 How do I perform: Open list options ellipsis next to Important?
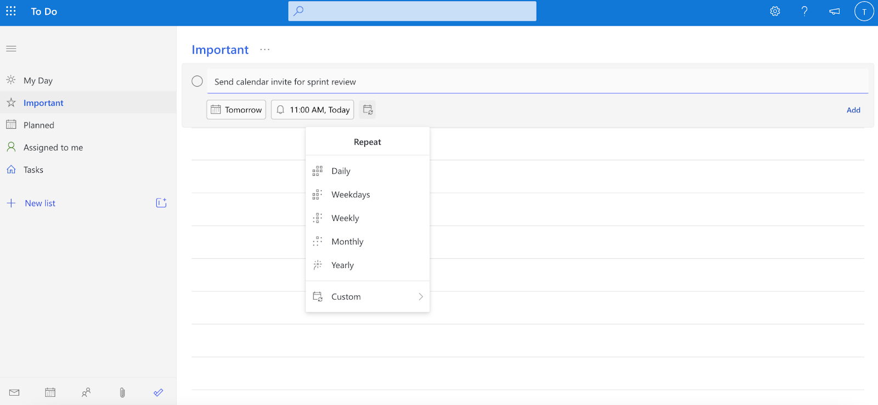click(265, 49)
